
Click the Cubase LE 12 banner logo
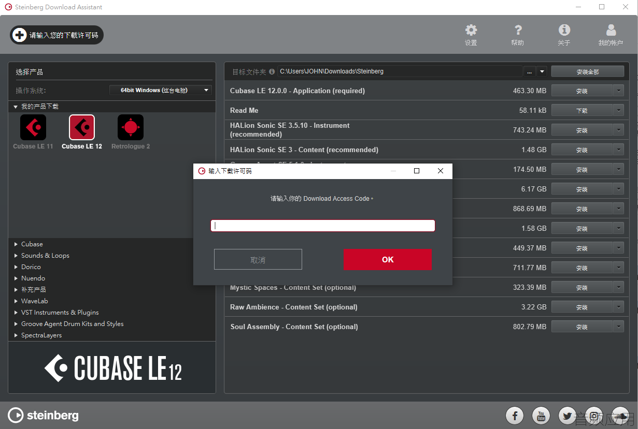point(113,367)
